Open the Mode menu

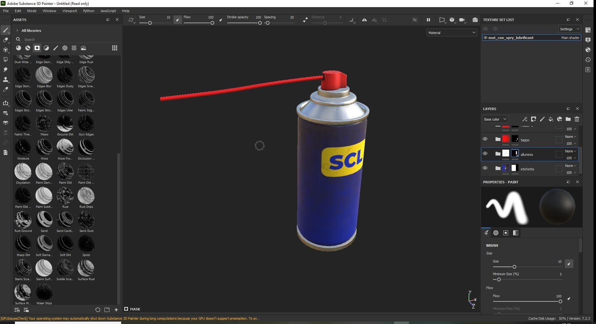[32, 11]
